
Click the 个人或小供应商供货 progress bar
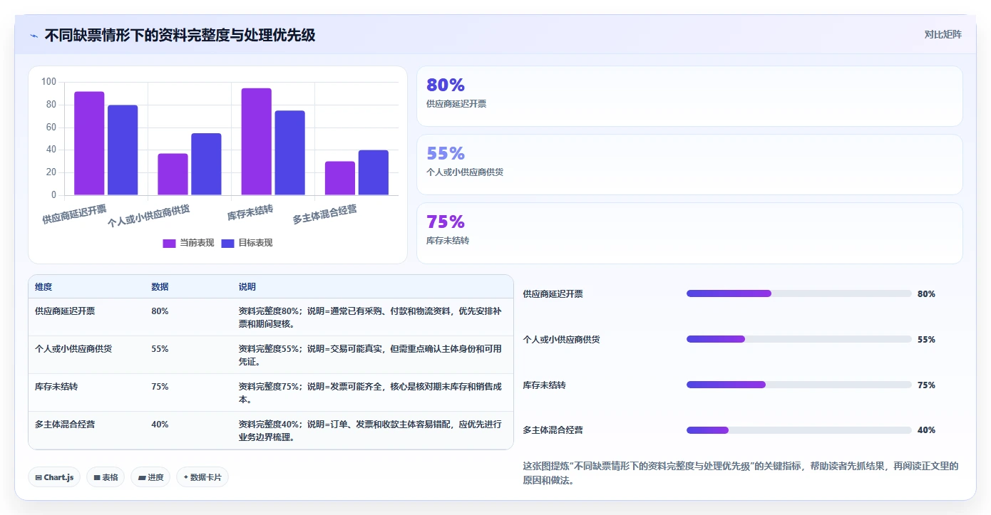tap(799, 339)
